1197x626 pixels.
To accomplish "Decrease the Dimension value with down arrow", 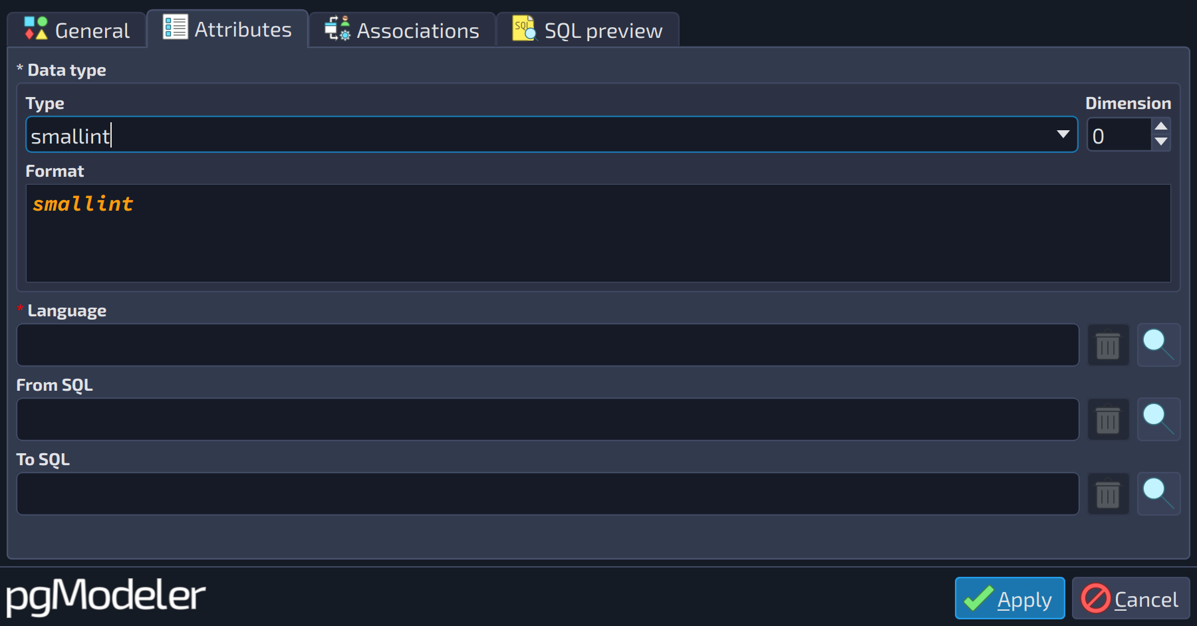I will click(x=1161, y=142).
